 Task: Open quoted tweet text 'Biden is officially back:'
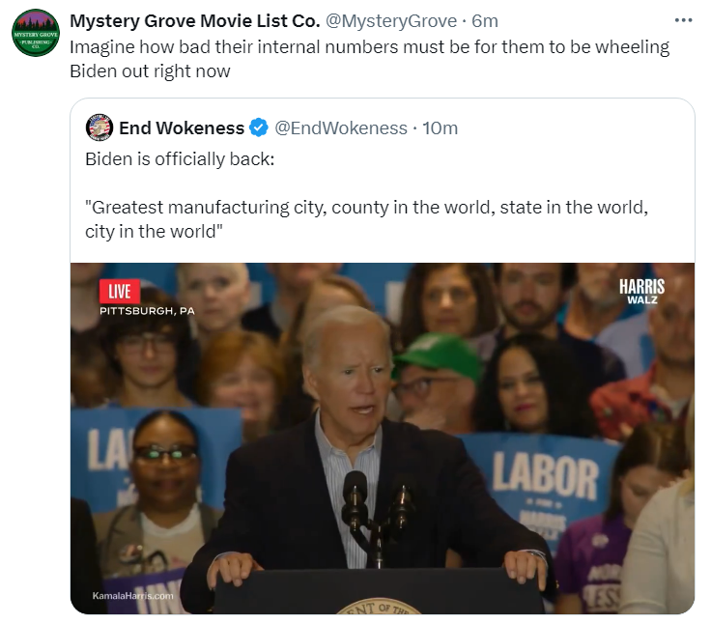click(x=180, y=159)
